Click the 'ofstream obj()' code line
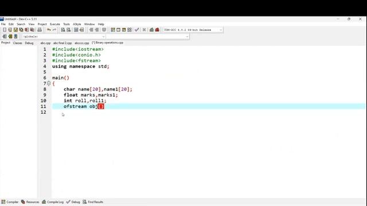The height and width of the screenshot is (206, 367). tap(84, 106)
